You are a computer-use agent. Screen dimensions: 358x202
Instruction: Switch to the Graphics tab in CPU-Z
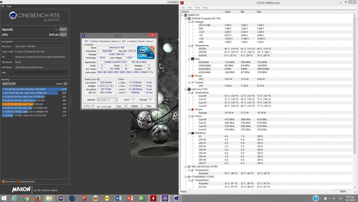coord(133,41)
